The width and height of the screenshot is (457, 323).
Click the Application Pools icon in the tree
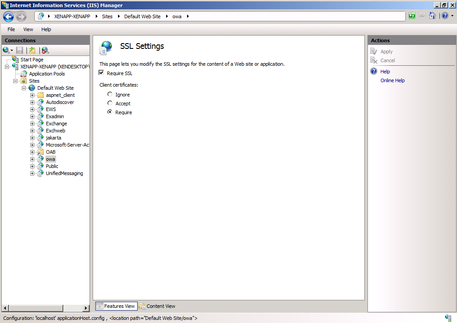point(24,74)
